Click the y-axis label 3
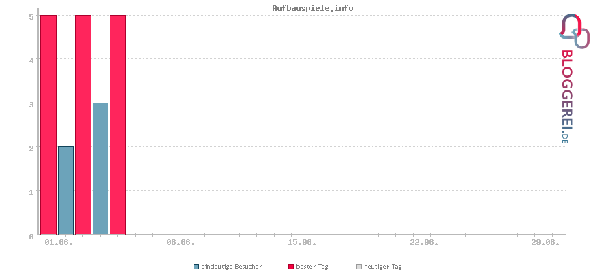This screenshot has width=593, height=272. 32,104
